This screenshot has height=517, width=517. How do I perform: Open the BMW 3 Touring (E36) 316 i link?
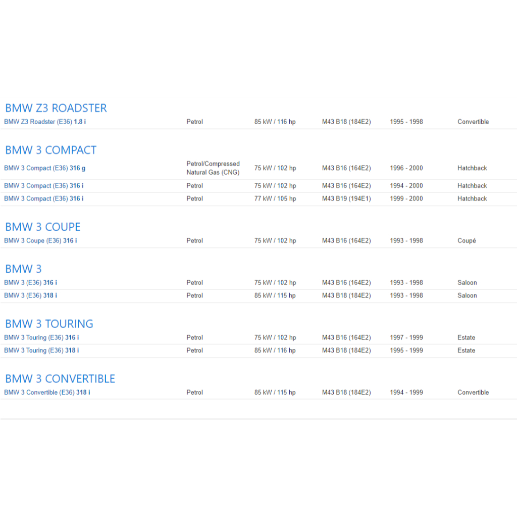41,338
